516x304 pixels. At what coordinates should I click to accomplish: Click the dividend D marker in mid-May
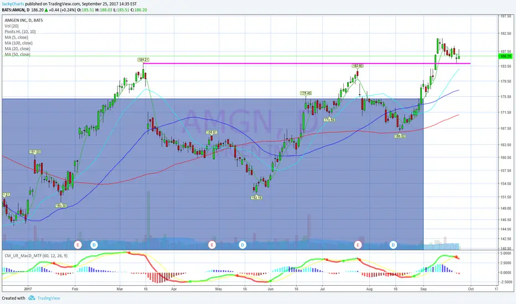pos(242,245)
